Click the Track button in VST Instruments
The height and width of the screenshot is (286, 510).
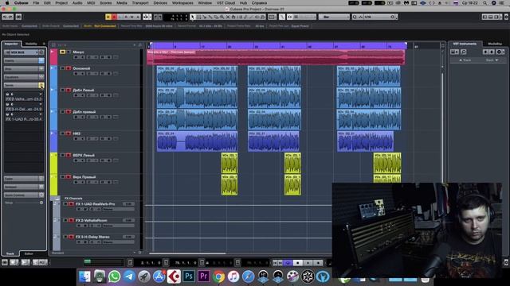click(x=465, y=60)
